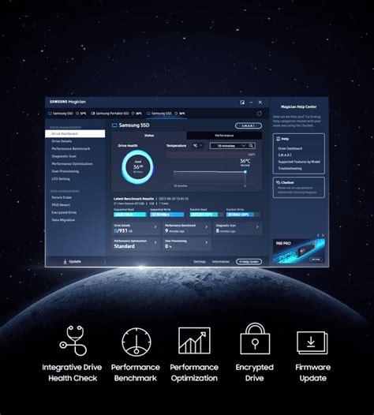The height and width of the screenshot is (415, 374).
Task: Open Performance Benchmark in the sidebar
Action: (x=71, y=149)
